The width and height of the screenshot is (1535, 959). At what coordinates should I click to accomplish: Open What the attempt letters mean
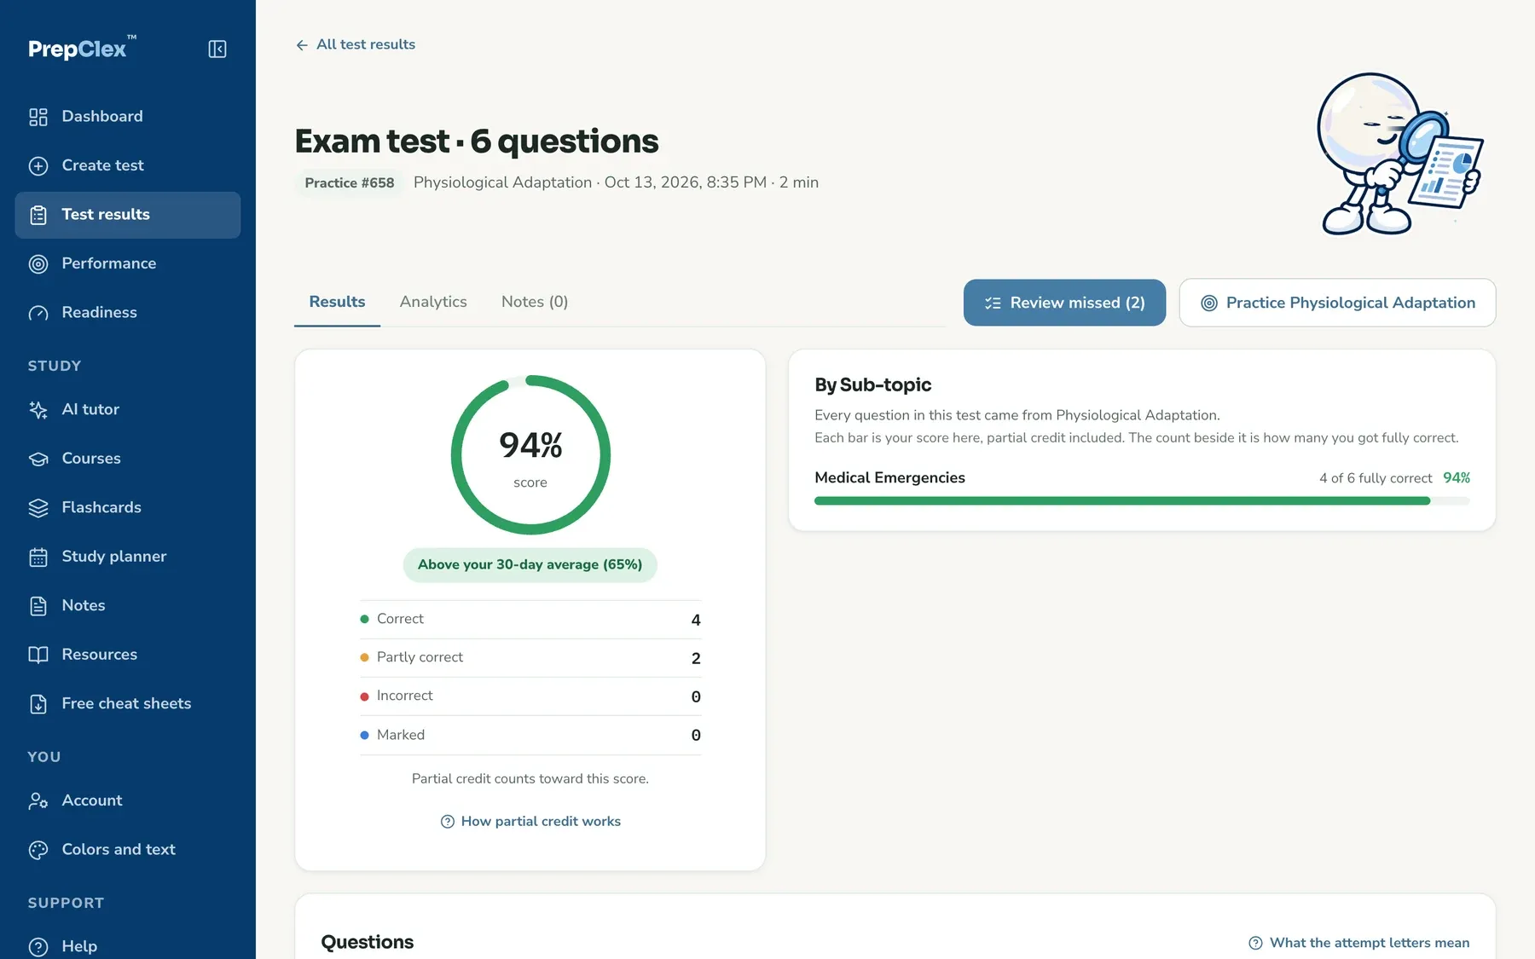click(1359, 943)
